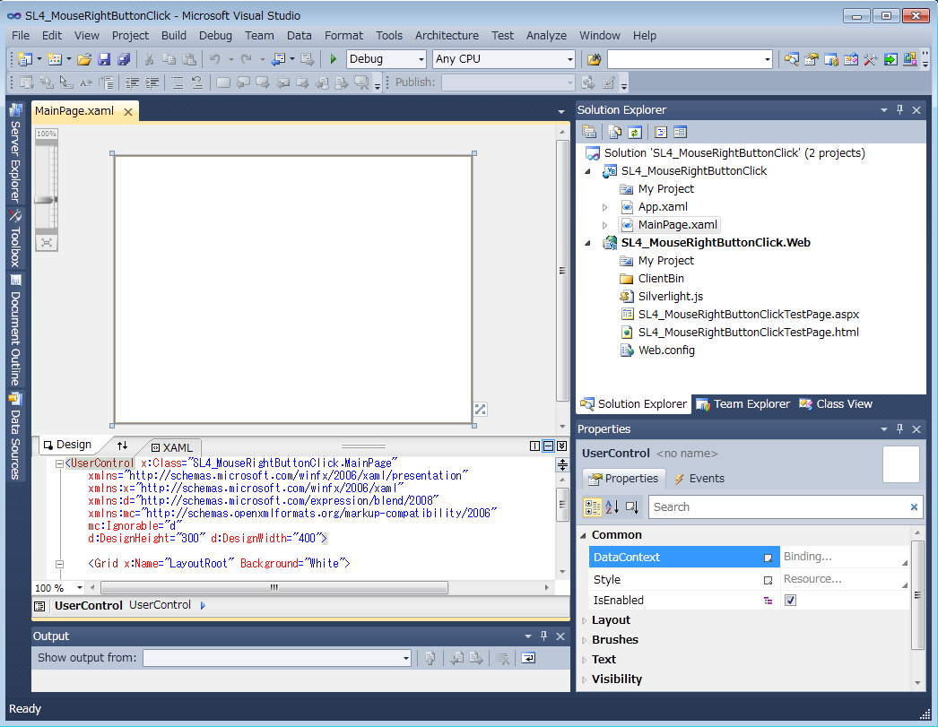Click the Open File folder icon

point(84,59)
